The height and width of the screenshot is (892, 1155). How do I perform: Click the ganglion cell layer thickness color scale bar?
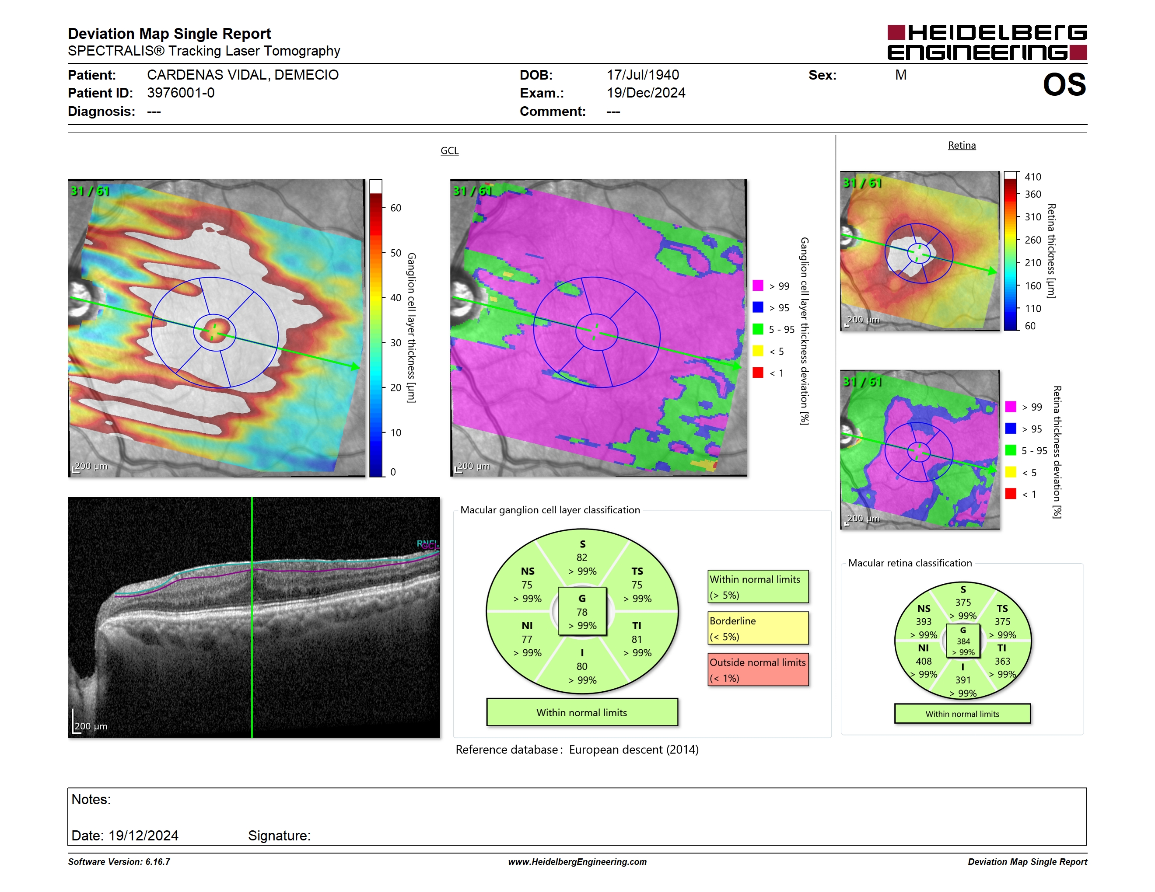(375, 328)
